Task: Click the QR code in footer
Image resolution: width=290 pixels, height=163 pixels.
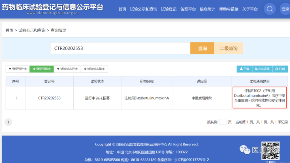Action: coord(270,151)
